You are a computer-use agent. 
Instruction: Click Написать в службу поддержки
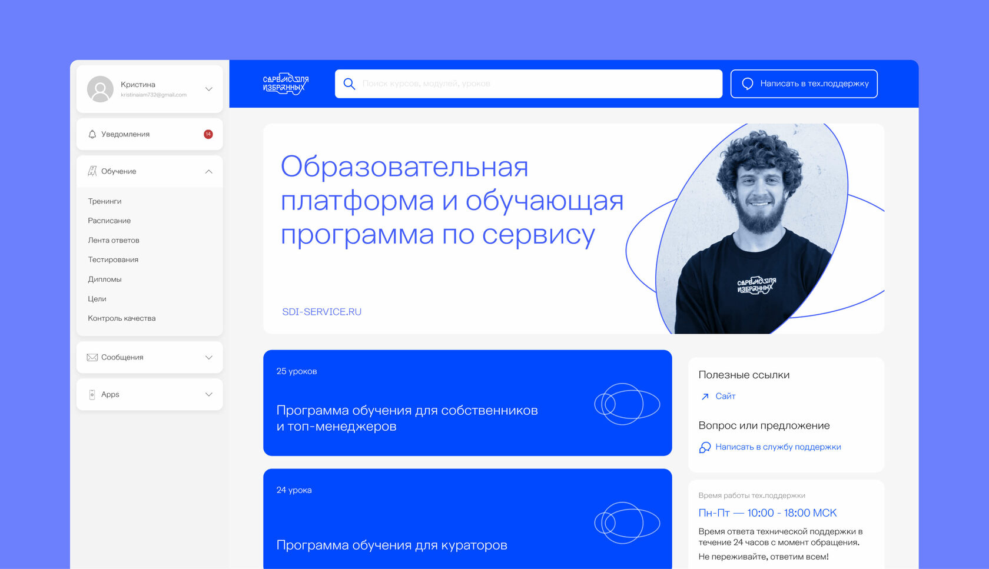pos(778,447)
